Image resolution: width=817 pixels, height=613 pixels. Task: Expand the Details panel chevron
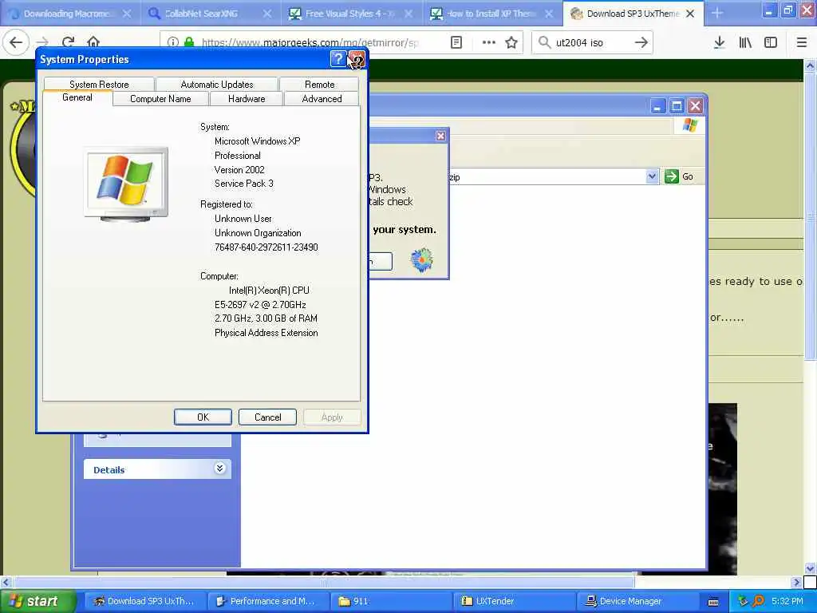219,468
